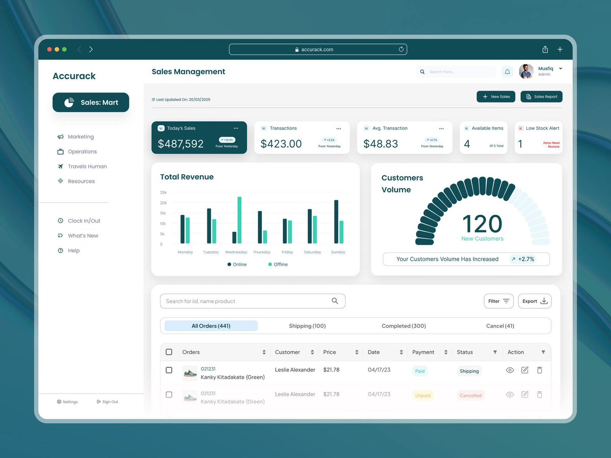
Task: Open the Status column filter dropdown
Action: click(494, 352)
